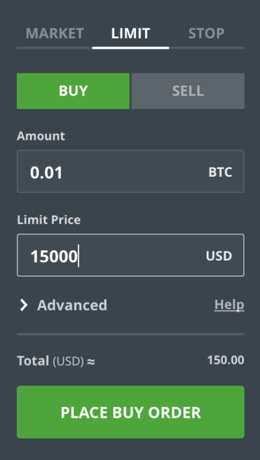Screen dimensions: 260x460
Task: Click the Limit Price field label
Action: pyautogui.click(x=49, y=220)
